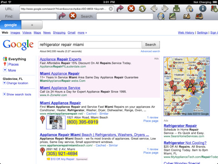Switch to the google tab
218x164 pixels.
10,25
